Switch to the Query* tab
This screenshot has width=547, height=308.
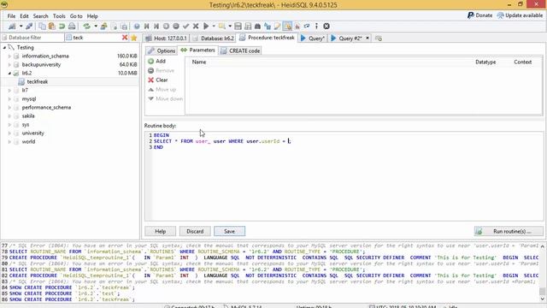(313, 38)
